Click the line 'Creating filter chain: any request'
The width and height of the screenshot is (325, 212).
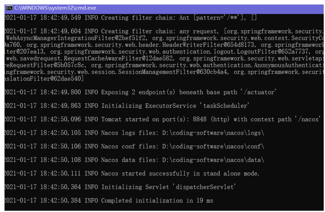(x=164, y=31)
